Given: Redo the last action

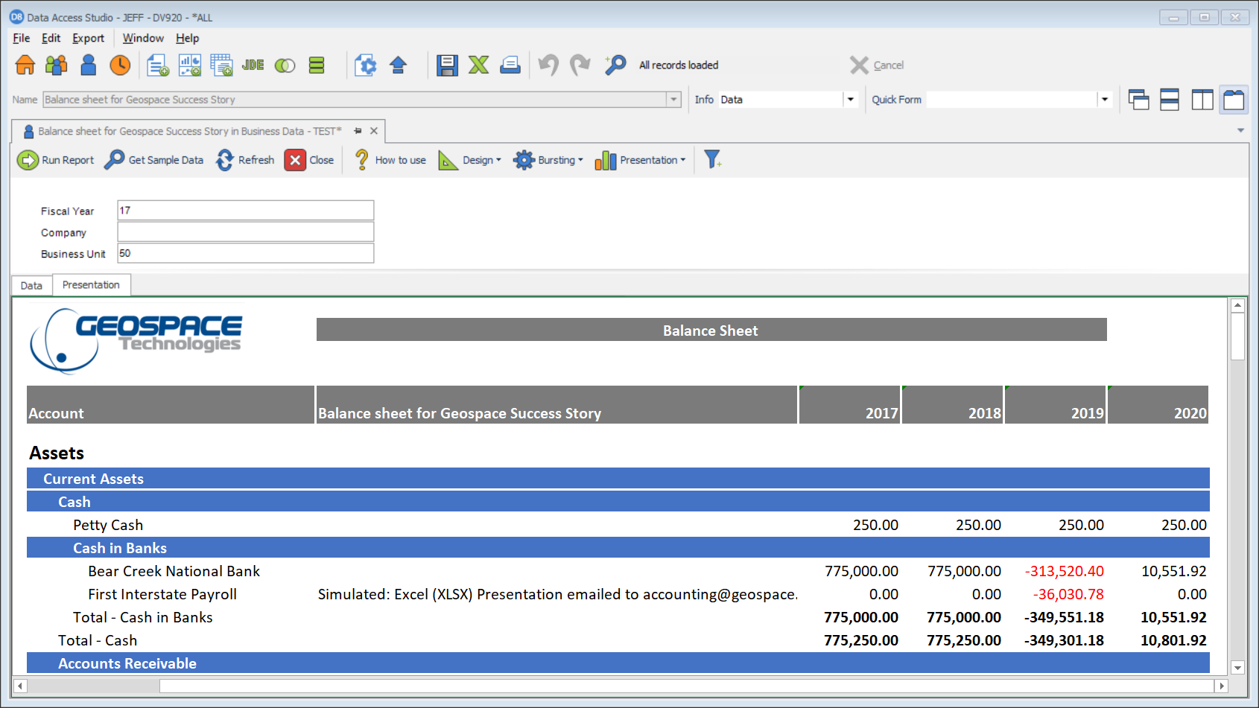Looking at the screenshot, I should tap(580, 65).
